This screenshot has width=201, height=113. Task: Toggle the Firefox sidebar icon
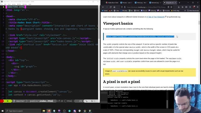tap(186, 7)
